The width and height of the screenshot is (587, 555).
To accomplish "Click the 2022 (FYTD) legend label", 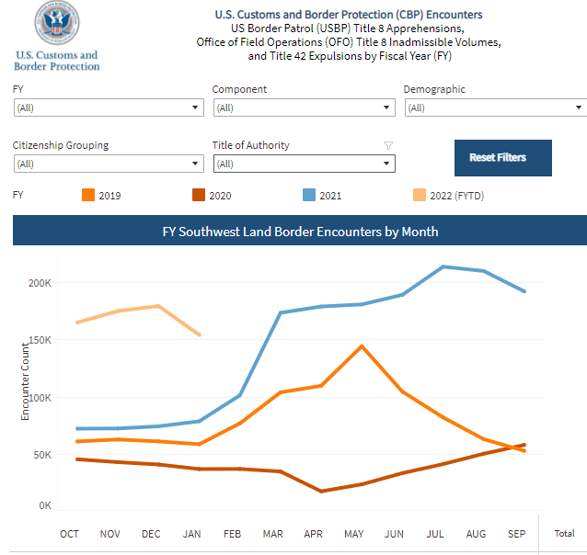I will 456,196.
